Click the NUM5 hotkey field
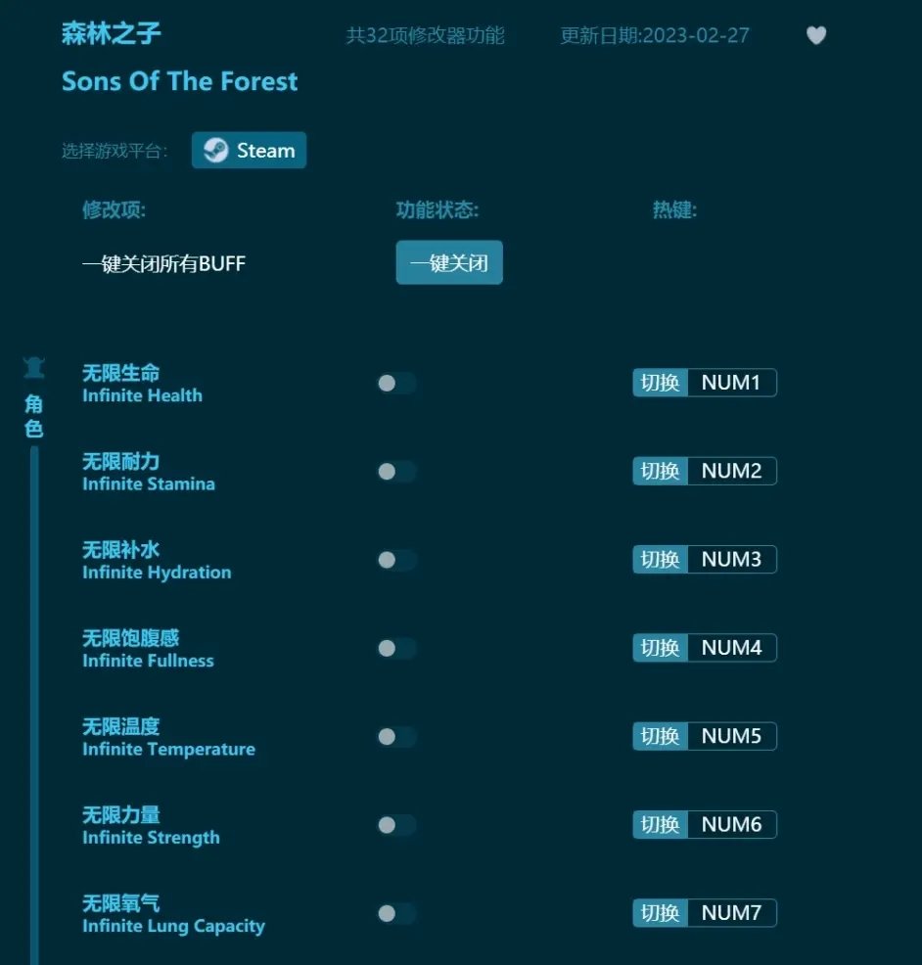Image resolution: width=922 pixels, height=965 pixels. tap(732, 736)
